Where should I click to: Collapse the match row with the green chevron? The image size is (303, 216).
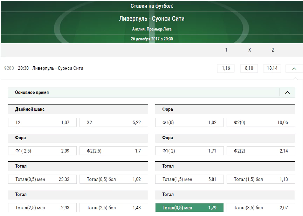tap(294, 68)
